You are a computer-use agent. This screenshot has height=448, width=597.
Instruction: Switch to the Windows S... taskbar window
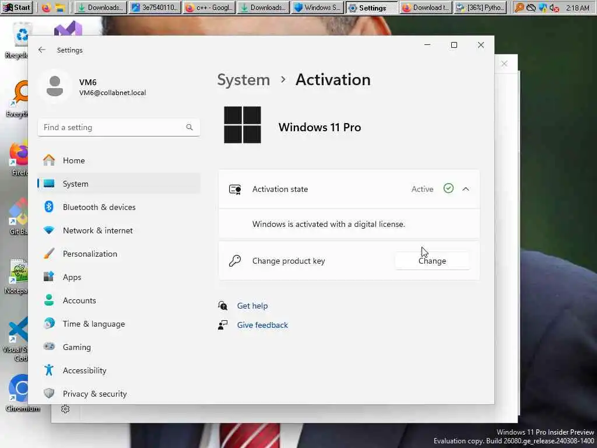pyautogui.click(x=318, y=8)
